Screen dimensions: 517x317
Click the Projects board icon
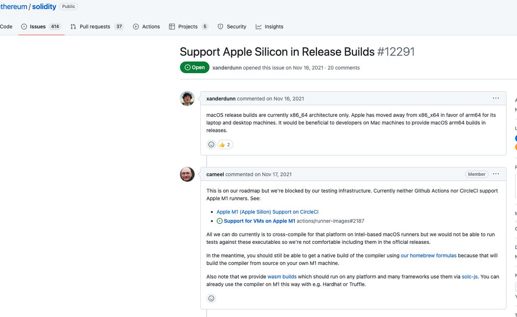[x=171, y=26]
